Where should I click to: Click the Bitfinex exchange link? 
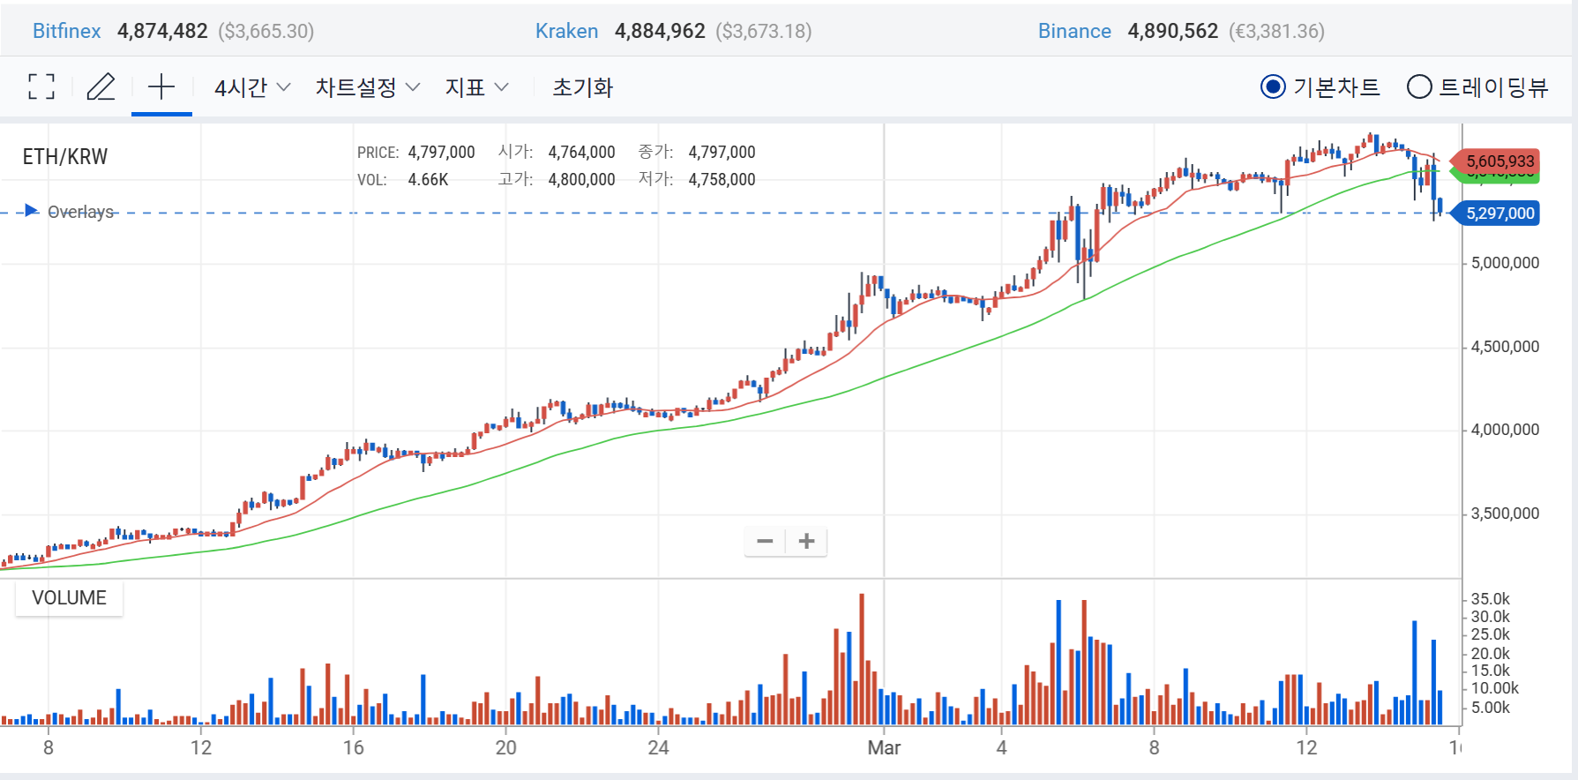pyautogui.click(x=67, y=31)
